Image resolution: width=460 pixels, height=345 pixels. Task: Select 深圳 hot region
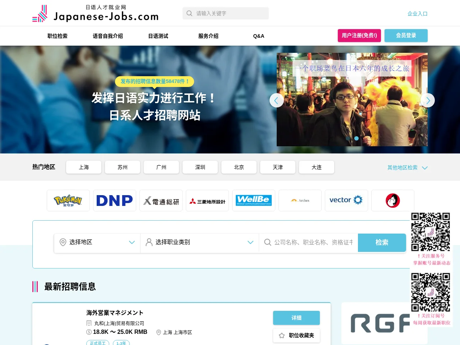(200, 167)
